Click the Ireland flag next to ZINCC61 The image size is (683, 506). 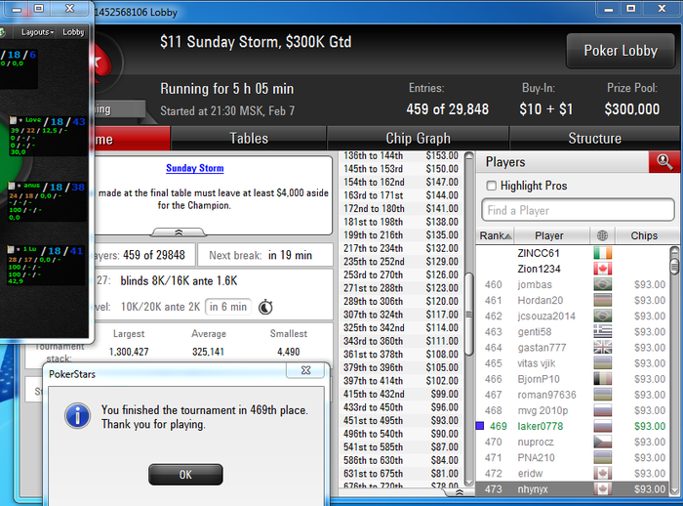(x=603, y=253)
